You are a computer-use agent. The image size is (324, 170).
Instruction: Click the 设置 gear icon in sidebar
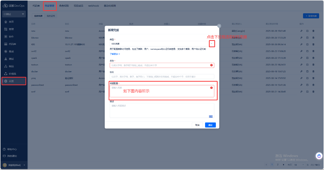(6, 81)
